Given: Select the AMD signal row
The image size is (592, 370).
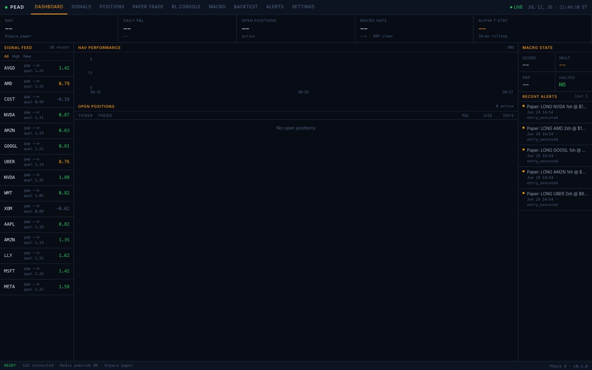Looking at the screenshot, I should [37, 84].
